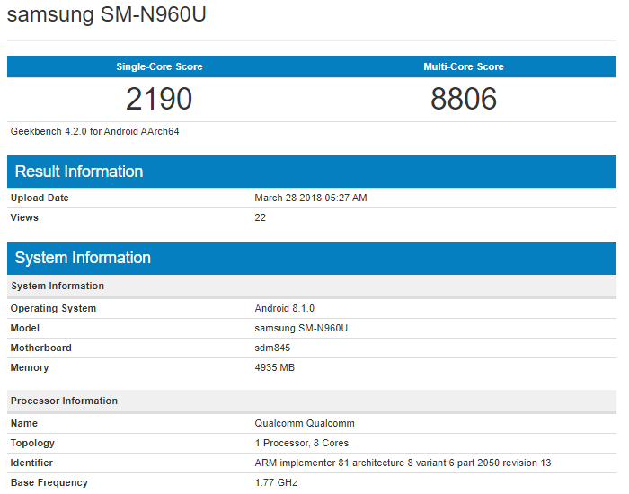Select the single-core score value 2190
This screenshot has height=494, width=629.
(x=159, y=99)
